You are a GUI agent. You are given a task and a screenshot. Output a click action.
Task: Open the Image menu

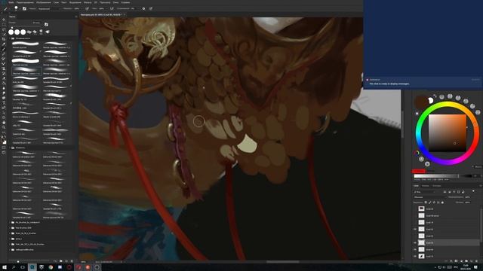44,2
